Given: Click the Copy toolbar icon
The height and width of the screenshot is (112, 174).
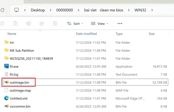Looking at the screenshot, I should pos(2,23).
